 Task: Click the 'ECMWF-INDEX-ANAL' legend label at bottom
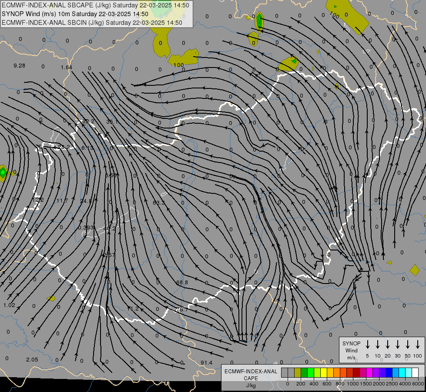[251, 372]
